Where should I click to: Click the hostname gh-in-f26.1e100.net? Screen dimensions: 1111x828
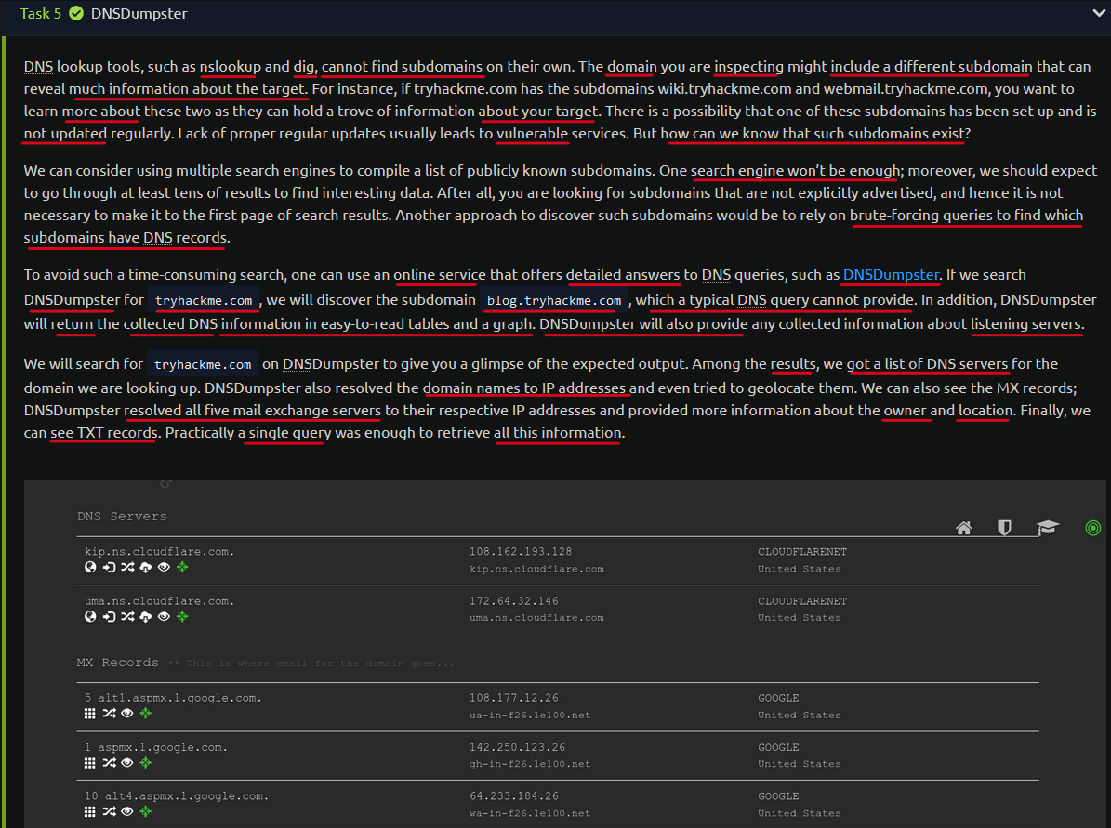point(530,764)
